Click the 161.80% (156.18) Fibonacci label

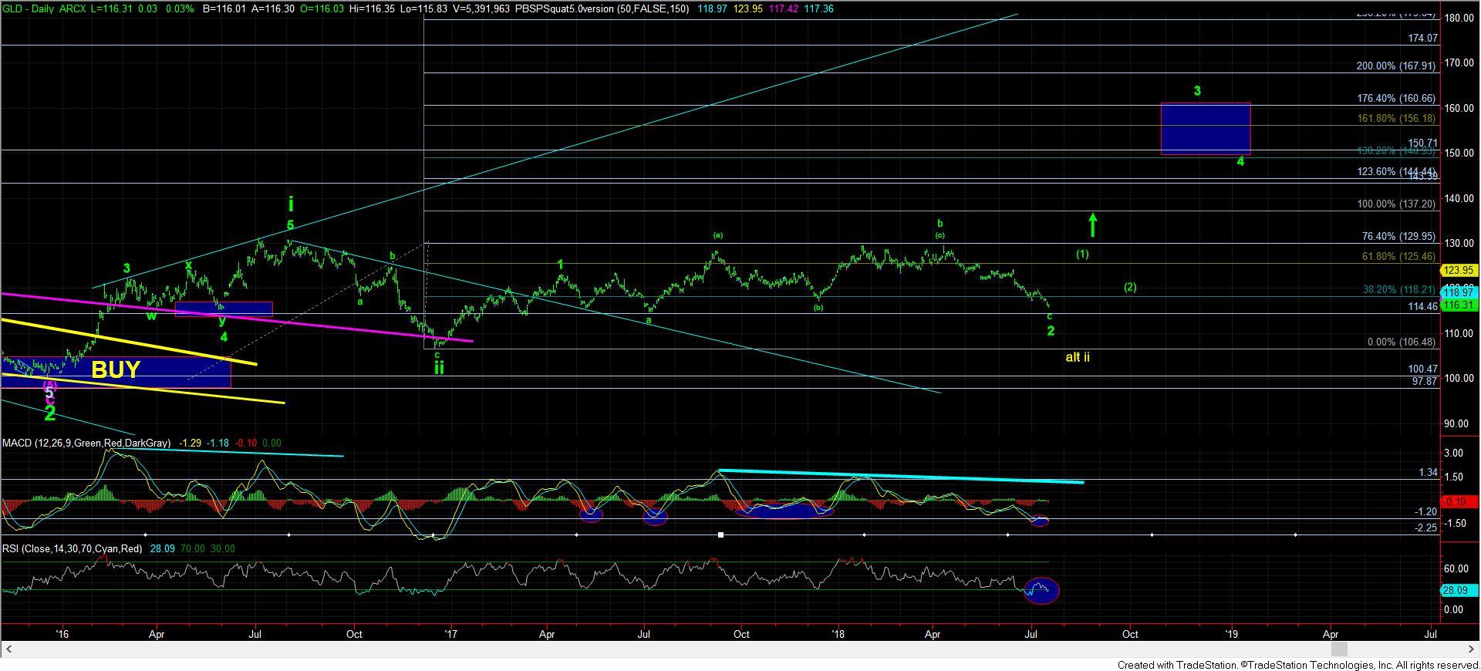[1395, 119]
